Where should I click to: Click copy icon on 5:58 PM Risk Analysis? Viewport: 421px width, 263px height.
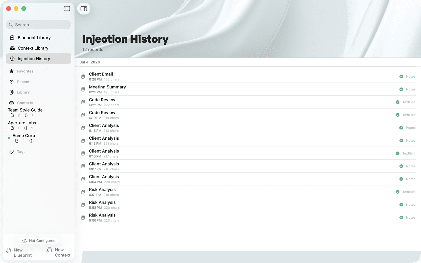coord(83,205)
